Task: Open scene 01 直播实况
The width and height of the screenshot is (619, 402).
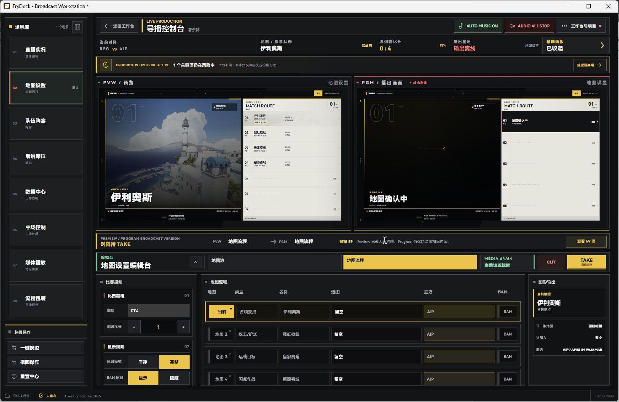Action: 46,52
